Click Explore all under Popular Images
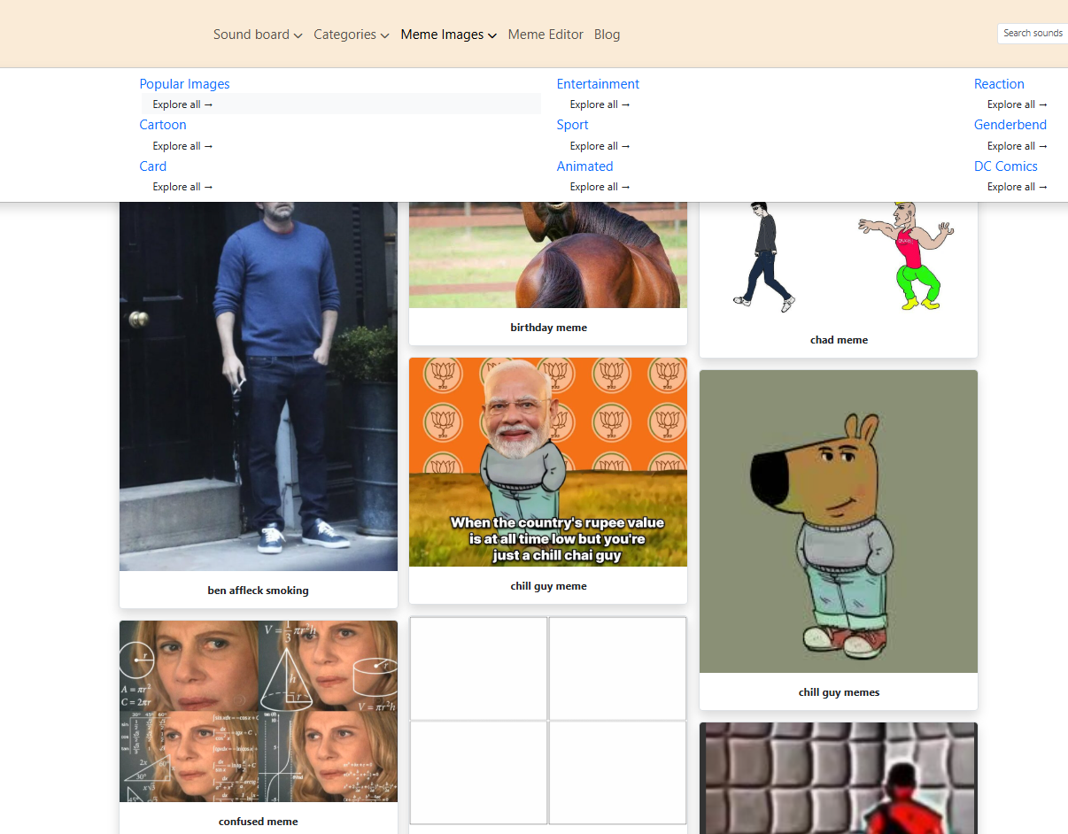This screenshot has width=1068, height=834. (182, 104)
